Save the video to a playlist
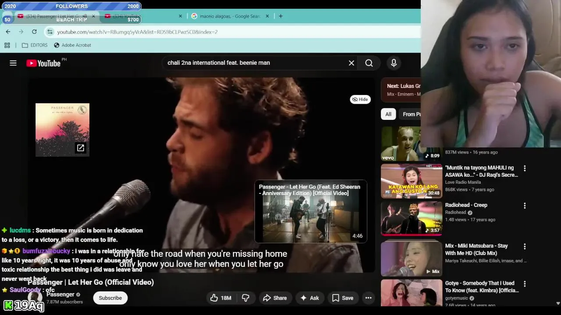 (342, 298)
